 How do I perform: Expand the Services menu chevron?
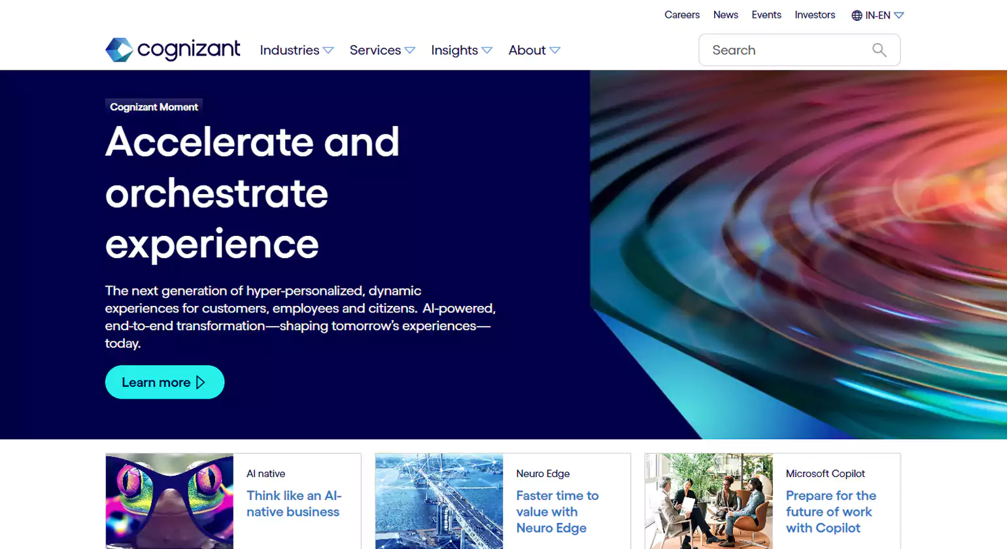click(x=410, y=50)
